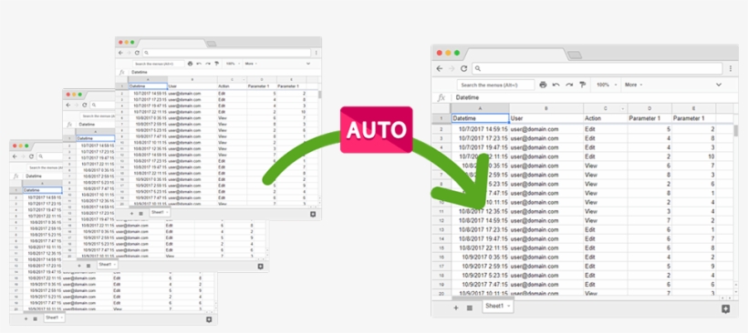This screenshot has width=748, height=333.
Task: Click address bar in the right window
Action: (x=598, y=68)
